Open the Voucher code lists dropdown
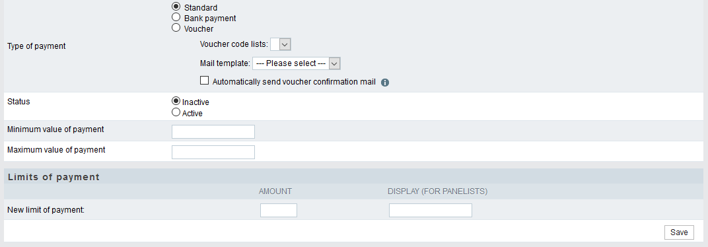This screenshot has height=247, width=708. coord(281,44)
